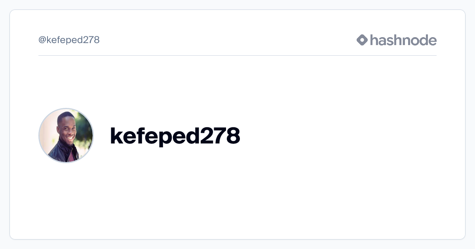
Task: Click the rounded top-left corner of the card
Action: click(x=12, y=12)
